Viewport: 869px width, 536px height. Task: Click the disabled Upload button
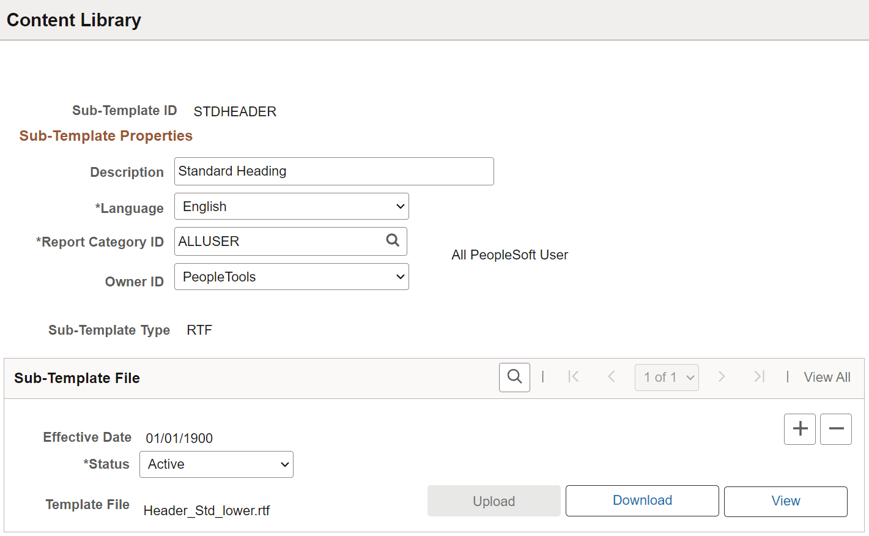(x=494, y=501)
